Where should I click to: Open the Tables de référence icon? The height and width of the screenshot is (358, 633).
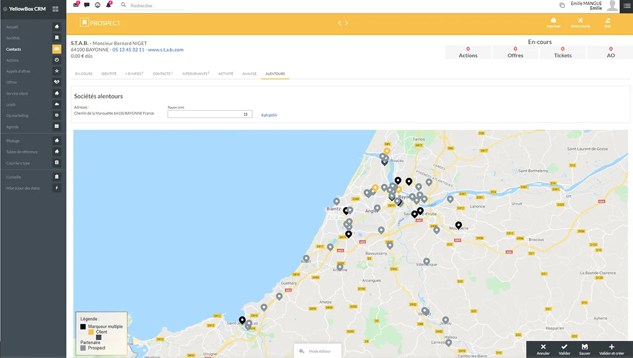pos(57,152)
